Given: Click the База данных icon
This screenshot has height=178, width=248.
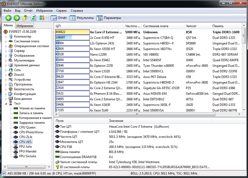Looking at the screenshot, I should coord(11,99).
